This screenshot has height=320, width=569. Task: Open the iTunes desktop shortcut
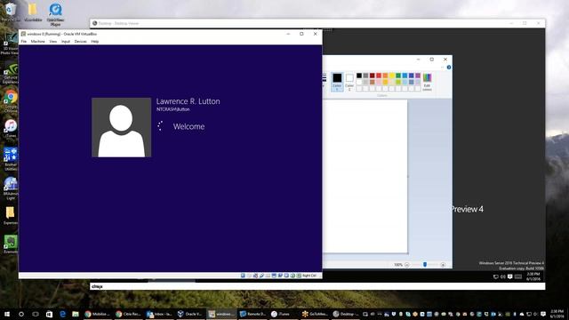11,129
